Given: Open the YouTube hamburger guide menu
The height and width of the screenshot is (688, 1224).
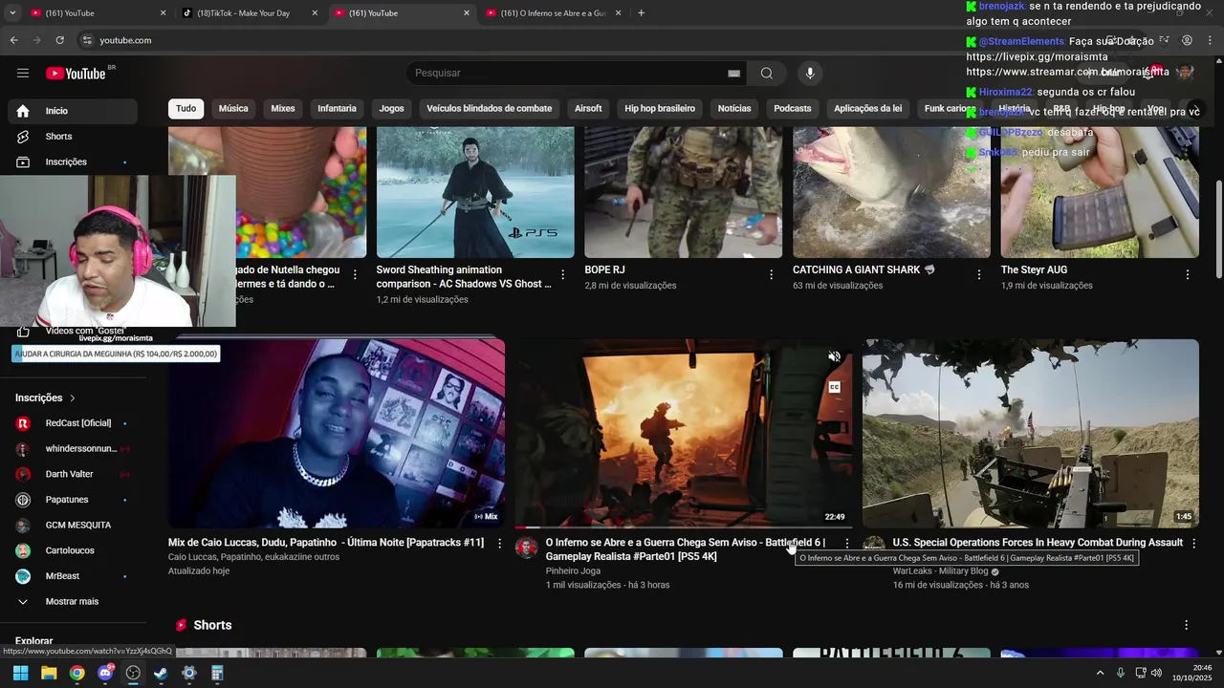Looking at the screenshot, I should [23, 73].
